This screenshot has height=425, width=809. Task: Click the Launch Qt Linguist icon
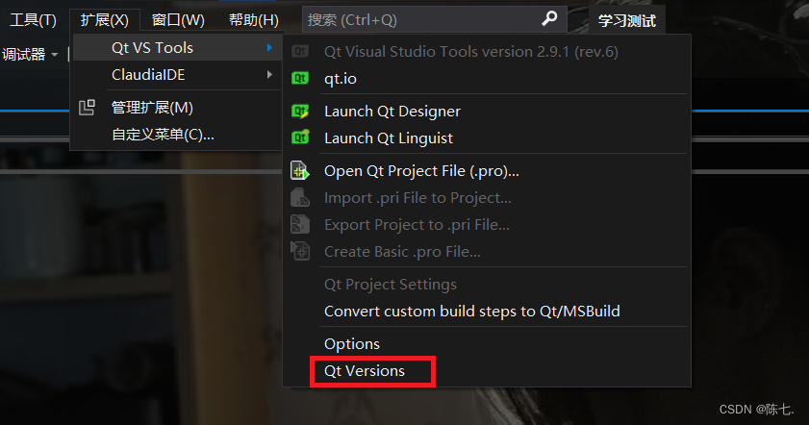(300, 137)
